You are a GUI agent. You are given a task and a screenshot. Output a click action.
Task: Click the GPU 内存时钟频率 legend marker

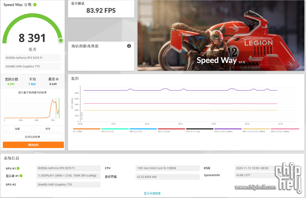[x=256, y=129]
